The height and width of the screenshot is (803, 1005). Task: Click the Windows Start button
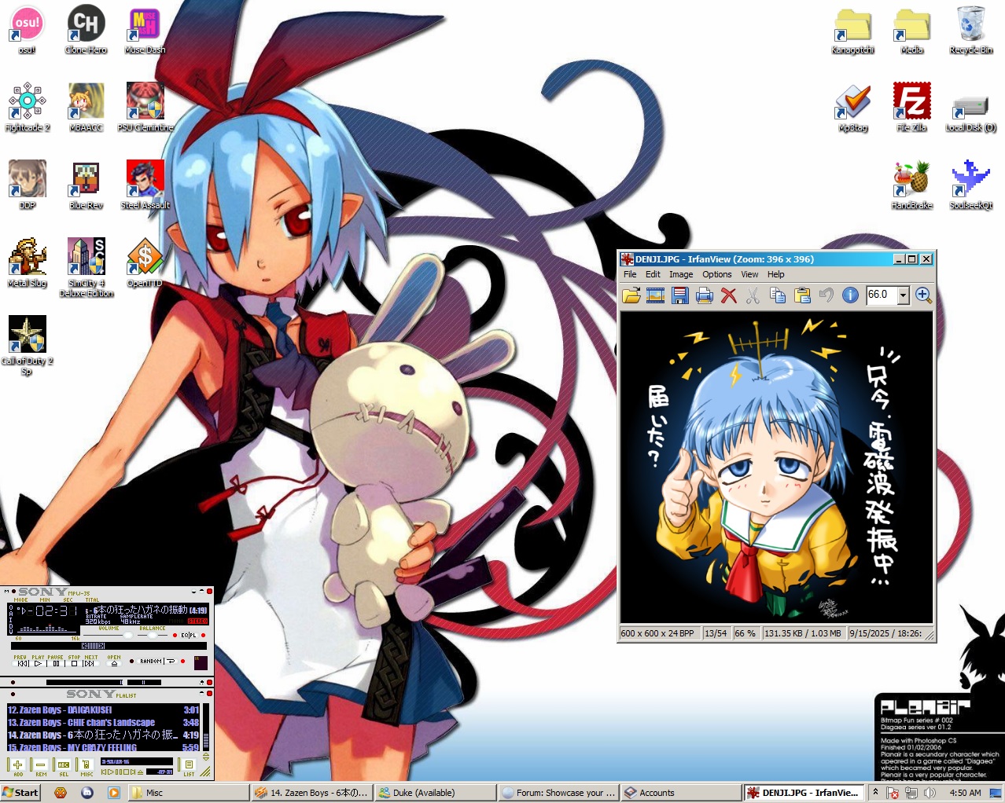coord(20,792)
